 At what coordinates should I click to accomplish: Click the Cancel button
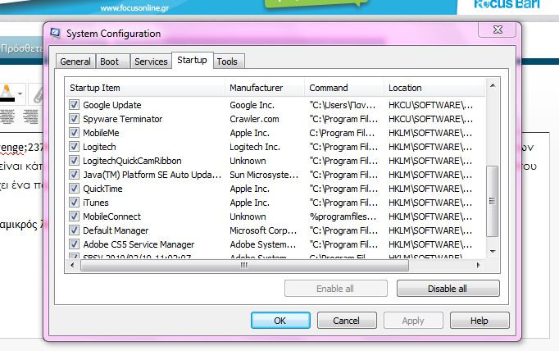click(x=347, y=321)
